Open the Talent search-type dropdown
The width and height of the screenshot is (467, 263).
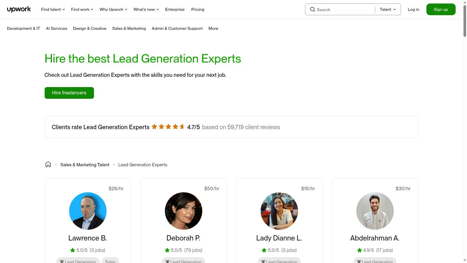[388, 9]
